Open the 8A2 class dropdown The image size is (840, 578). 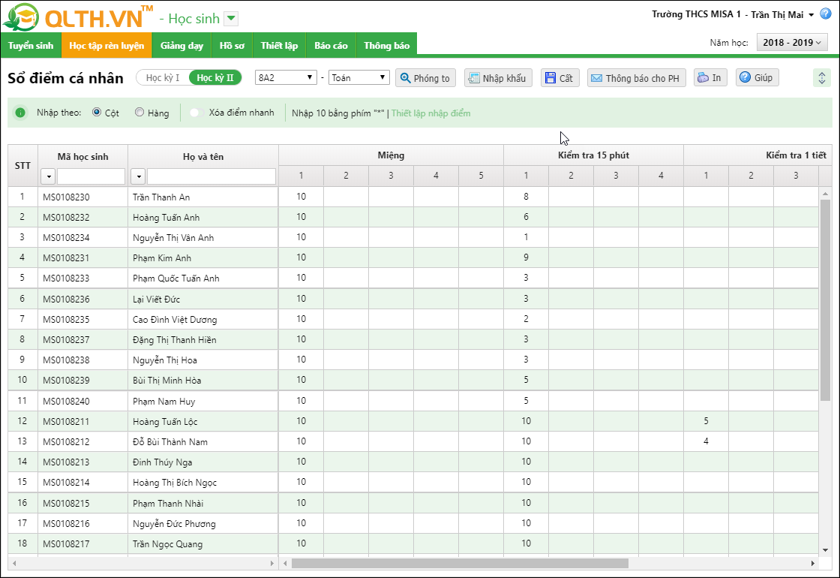(x=286, y=77)
